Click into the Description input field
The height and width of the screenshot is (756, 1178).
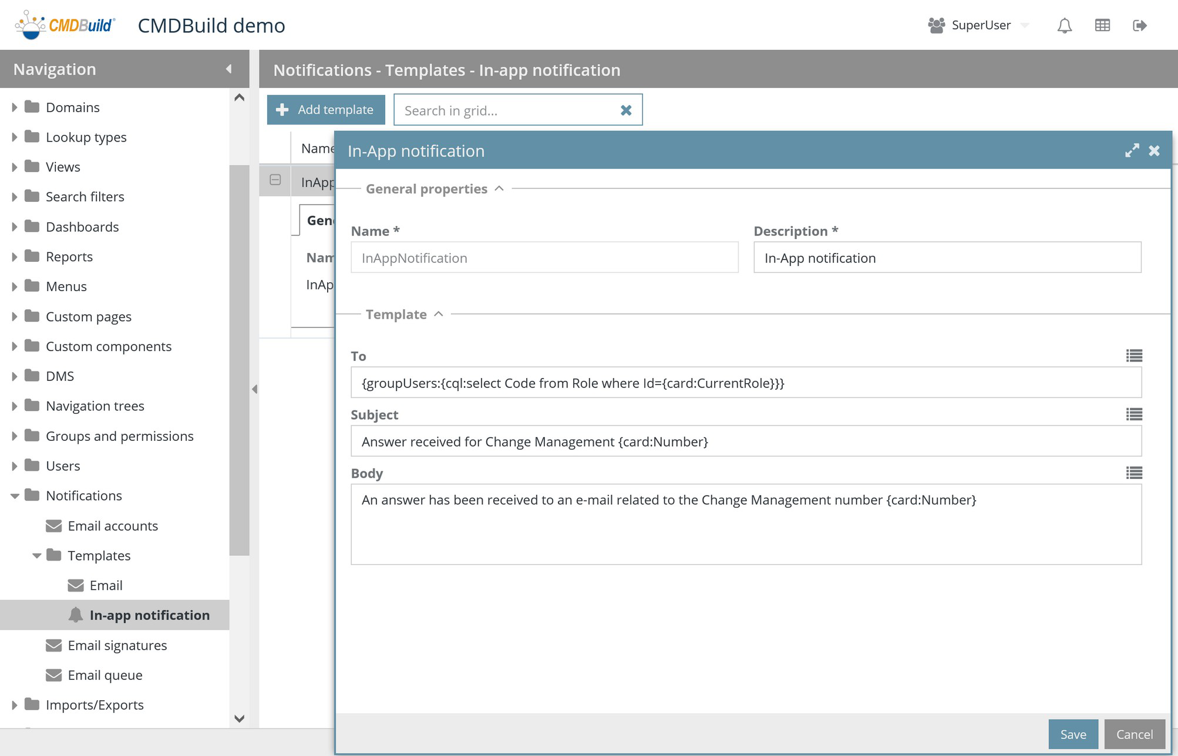947,258
